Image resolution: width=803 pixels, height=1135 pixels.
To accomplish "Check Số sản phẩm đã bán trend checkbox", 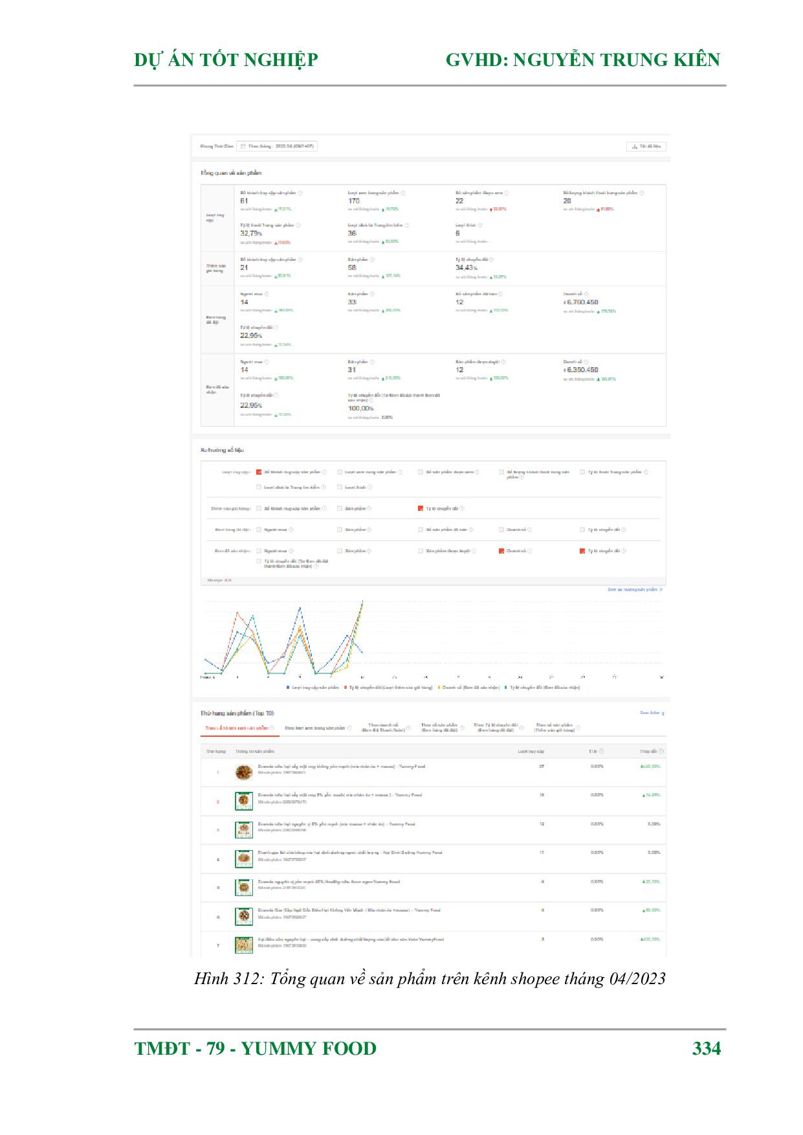I will tap(421, 530).
